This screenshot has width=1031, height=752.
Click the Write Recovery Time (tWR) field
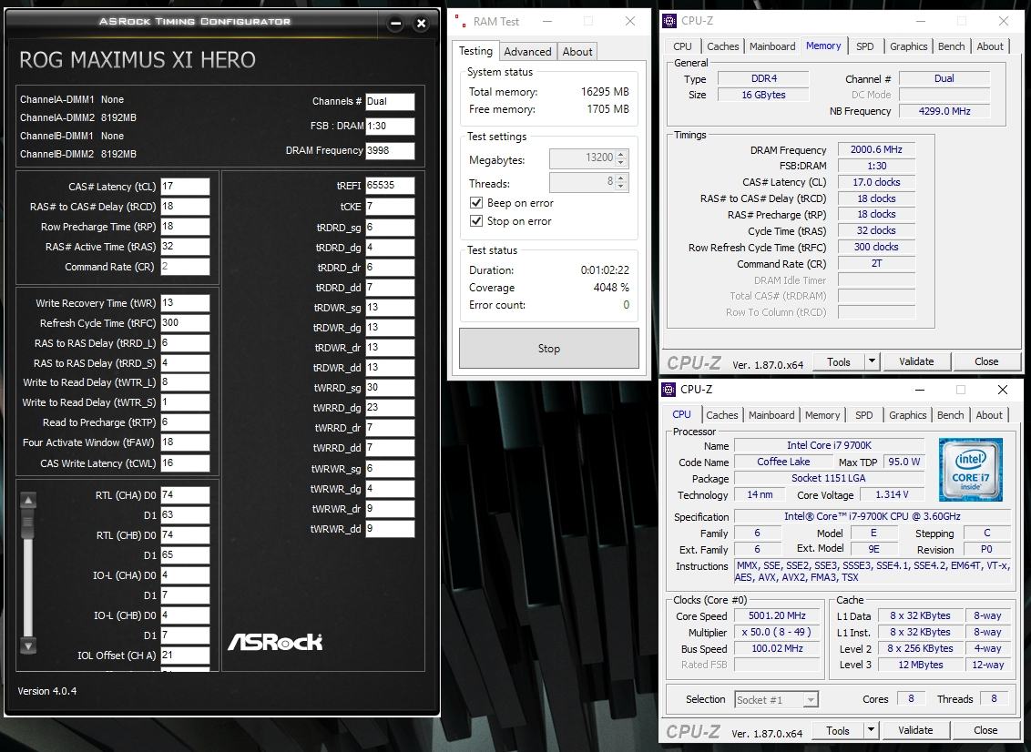186,302
